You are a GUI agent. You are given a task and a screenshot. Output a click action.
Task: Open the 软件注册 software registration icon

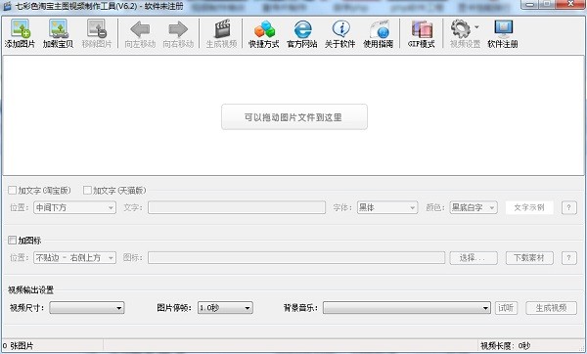(x=503, y=33)
